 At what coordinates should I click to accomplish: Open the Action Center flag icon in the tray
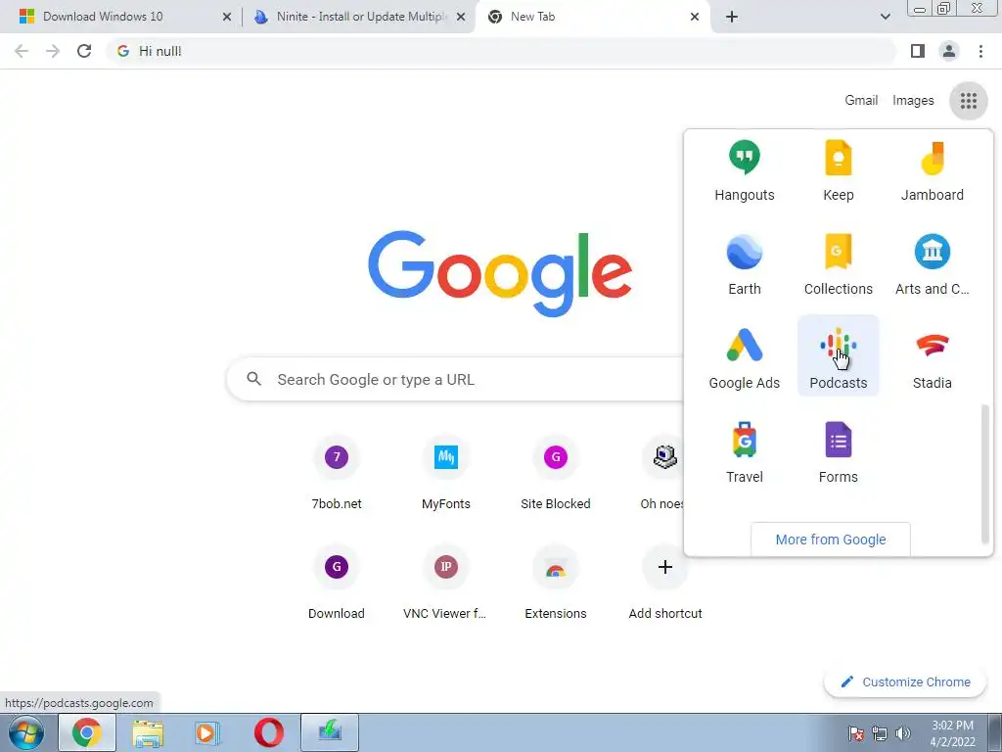(855, 733)
